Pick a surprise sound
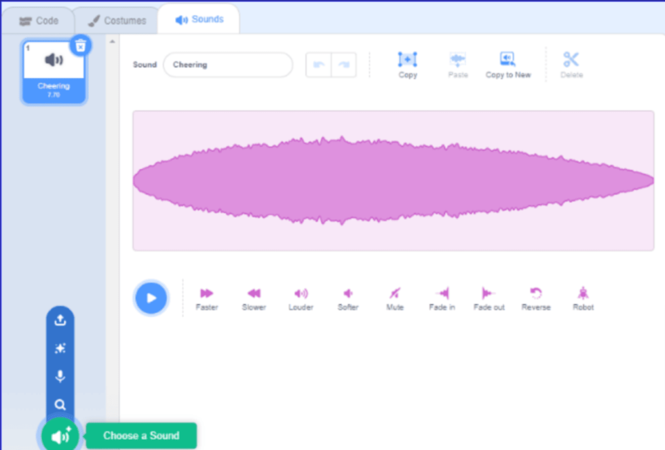 [x=60, y=348]
